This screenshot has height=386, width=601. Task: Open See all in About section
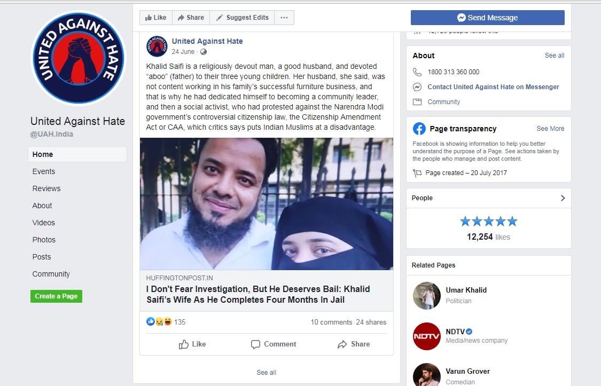pyautogui.click(x=554, y=56)
